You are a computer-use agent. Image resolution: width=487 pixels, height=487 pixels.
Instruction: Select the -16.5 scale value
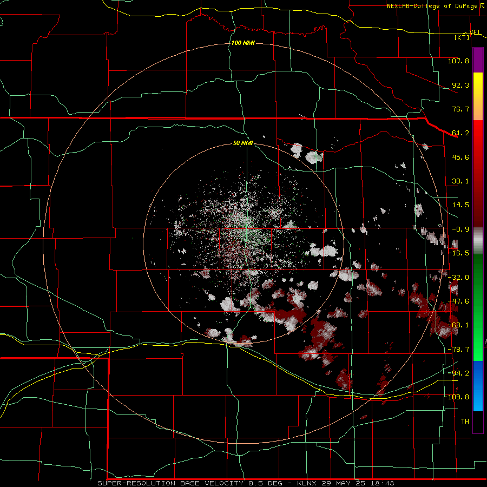pos(458,253)
